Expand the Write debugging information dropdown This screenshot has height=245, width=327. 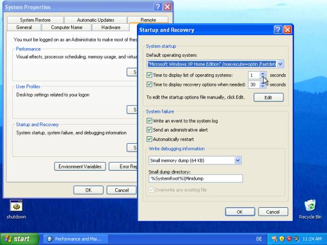point(238,160)
